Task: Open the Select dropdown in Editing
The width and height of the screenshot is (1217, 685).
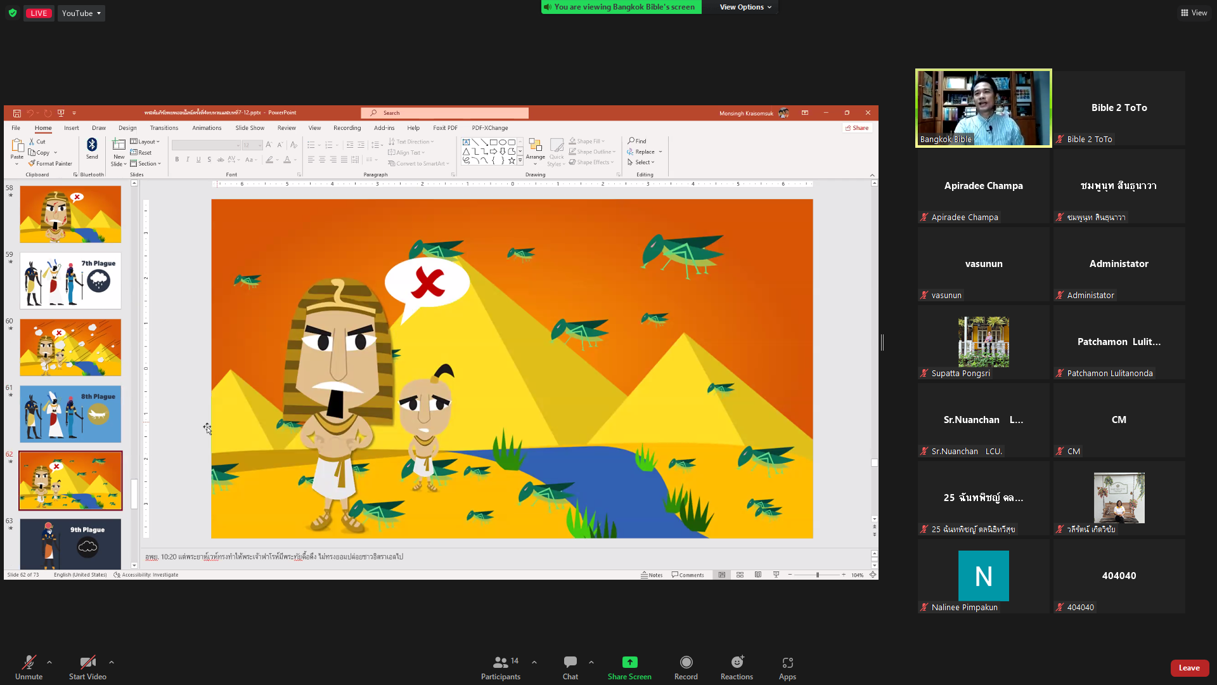Action: click(x=641, y=162)
